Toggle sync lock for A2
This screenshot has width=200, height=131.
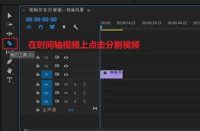(57, 93)
